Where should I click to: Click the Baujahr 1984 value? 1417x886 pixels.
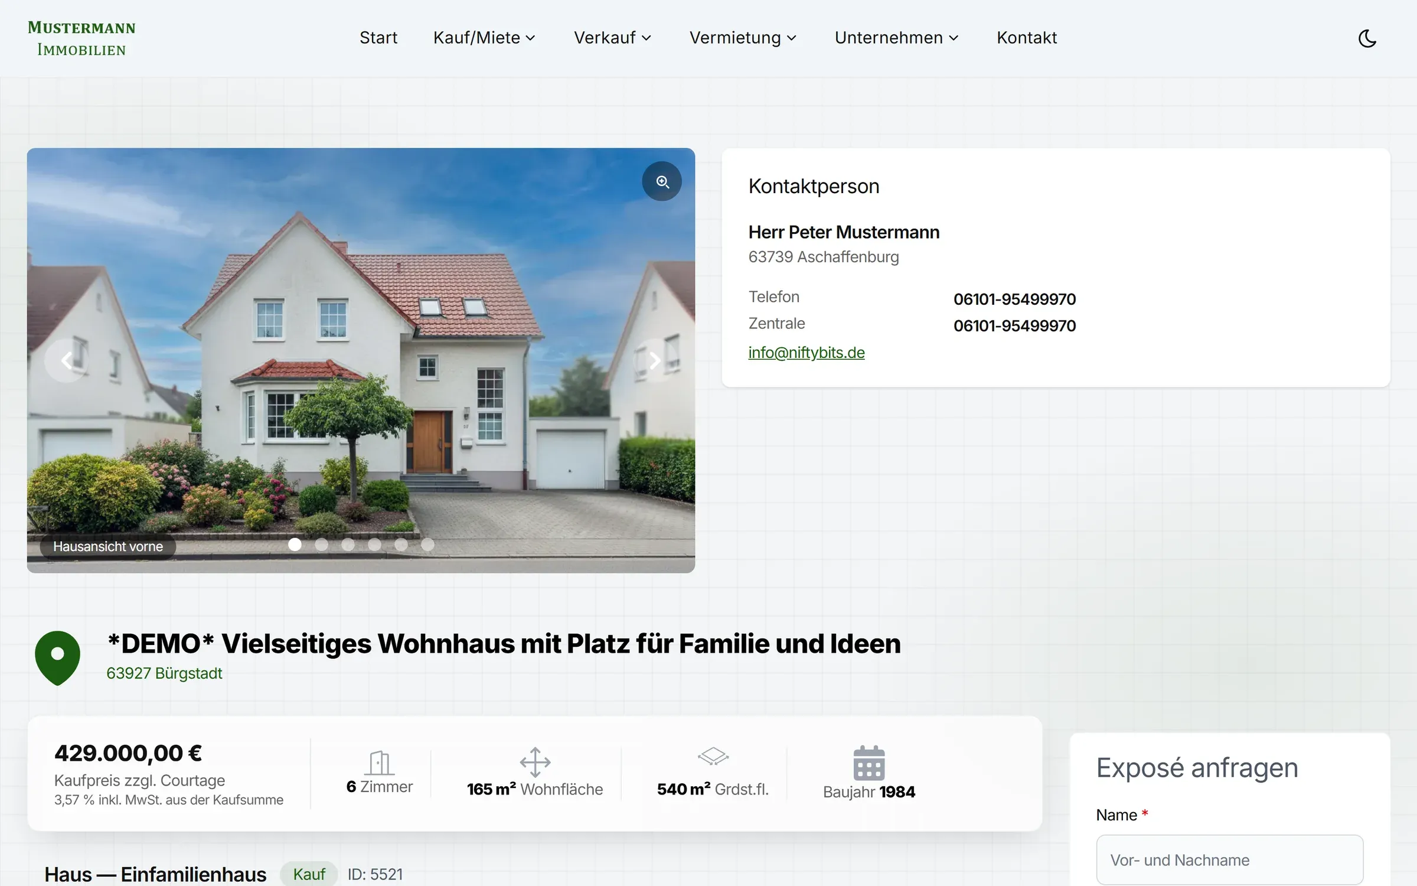point(869,791)
